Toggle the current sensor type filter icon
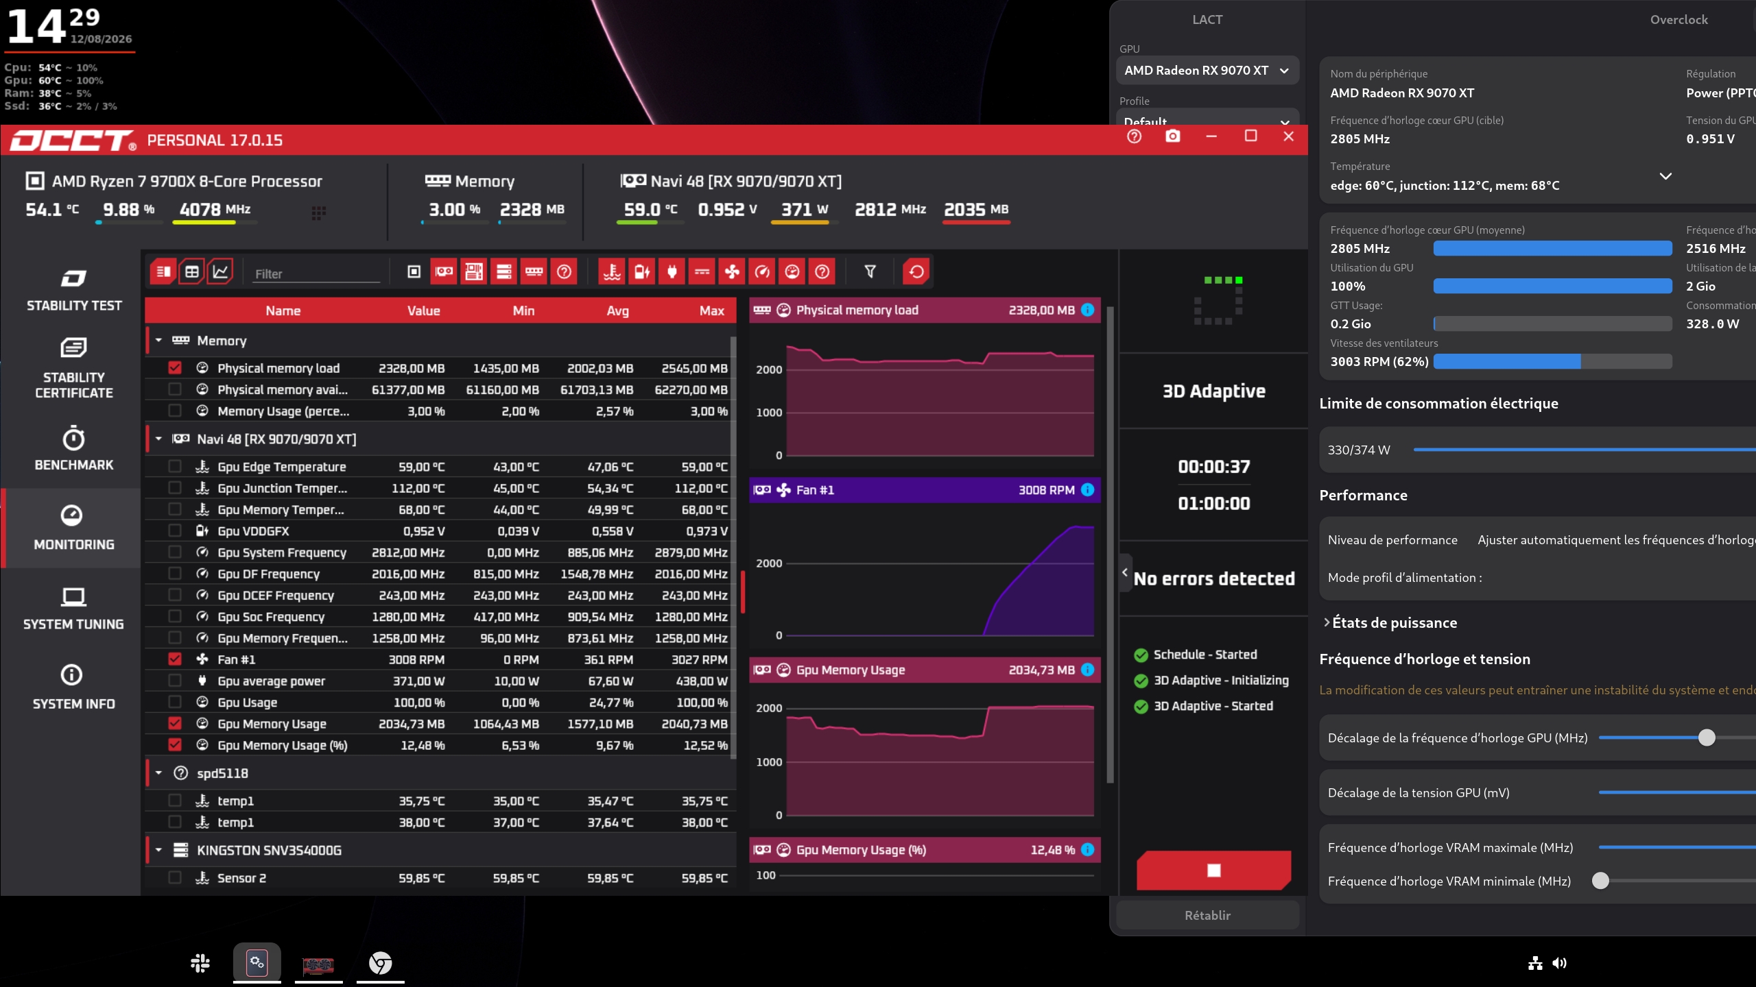The image size is (1756, 987). (702, 272)
